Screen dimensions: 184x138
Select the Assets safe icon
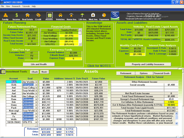(x=49, y=17)
